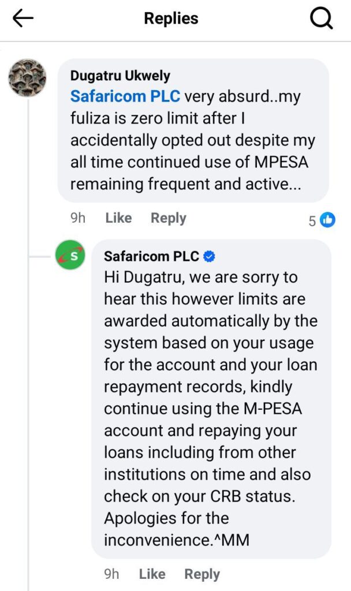Open search with the magnifier icon
The width and height of the screenshot is (351, 591).
click(322, 18)
